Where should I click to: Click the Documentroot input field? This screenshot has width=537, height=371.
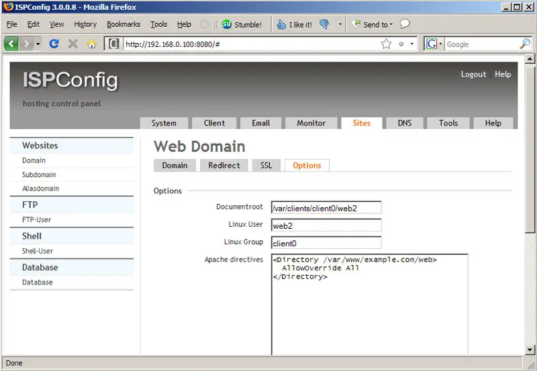tap(326, 208)
